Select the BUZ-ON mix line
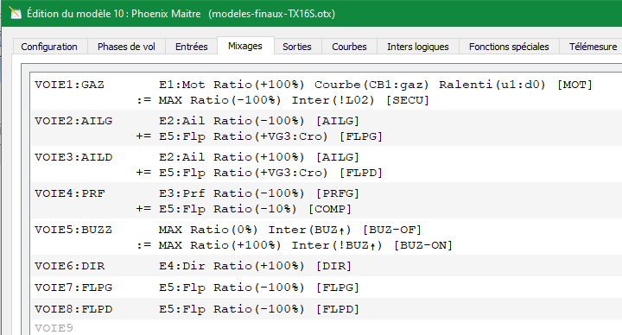 (326, 245)
